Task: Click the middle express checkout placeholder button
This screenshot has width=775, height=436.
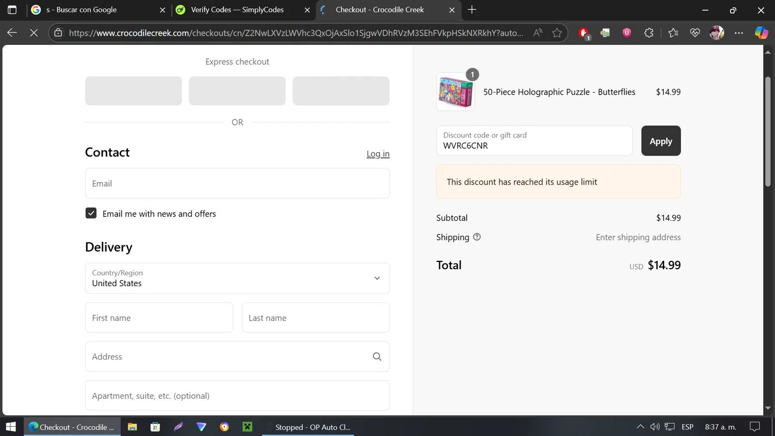Action: 237,91
